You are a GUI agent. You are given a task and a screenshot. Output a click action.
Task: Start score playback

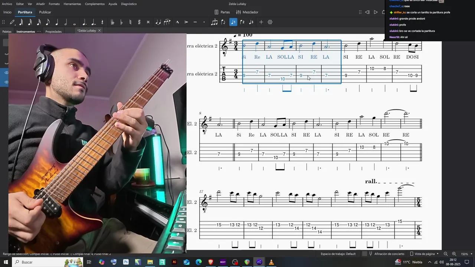pyautogui.click(x=376, y=12)
